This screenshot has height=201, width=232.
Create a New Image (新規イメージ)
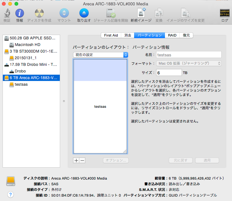pyautogui.click(x=141, y=13)
